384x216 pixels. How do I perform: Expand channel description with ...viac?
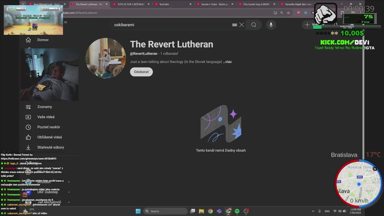tap(227, 62)
